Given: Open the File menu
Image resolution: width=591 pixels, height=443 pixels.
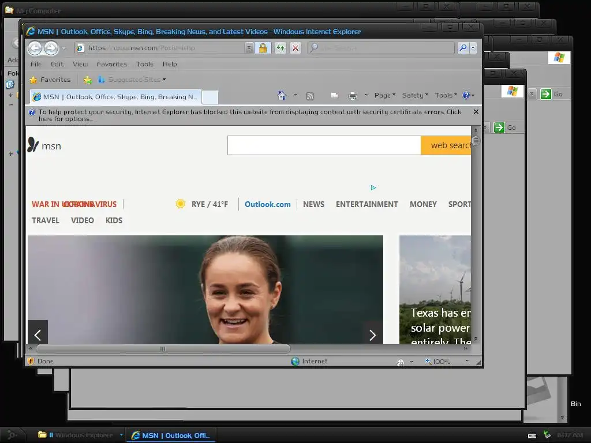Looking at the screenshot, I should pyautogui.click(x=36, y=64).
